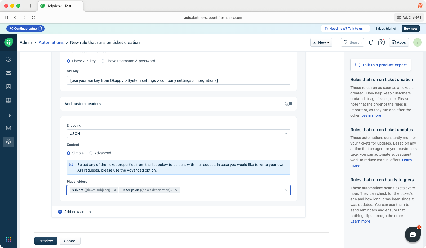Open the Contacts sidebar icon
This screenshot has height=248, width=426.
pyautogui.click(x=8, y=87)
